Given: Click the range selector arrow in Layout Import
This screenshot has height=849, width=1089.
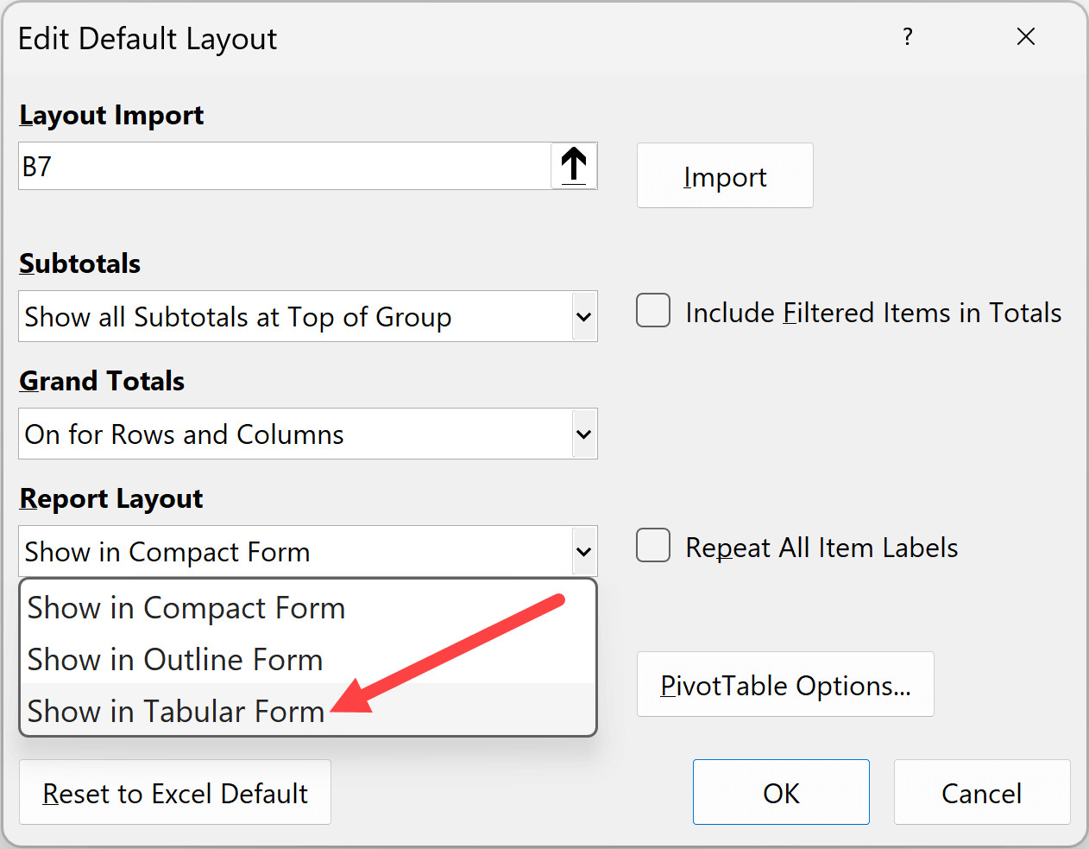Looking at the screenshot, I should point(574,166).
